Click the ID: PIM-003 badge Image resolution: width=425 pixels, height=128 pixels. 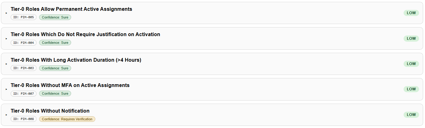pos(24,68)
